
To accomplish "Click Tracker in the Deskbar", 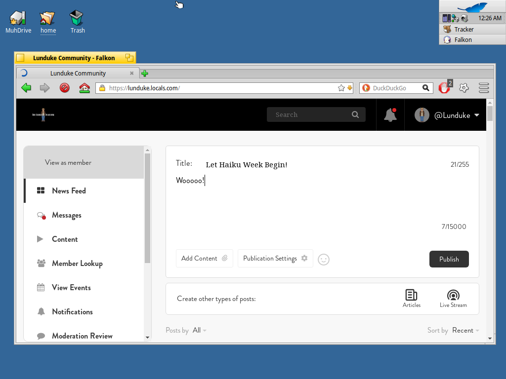I will [x=472, y=29].
